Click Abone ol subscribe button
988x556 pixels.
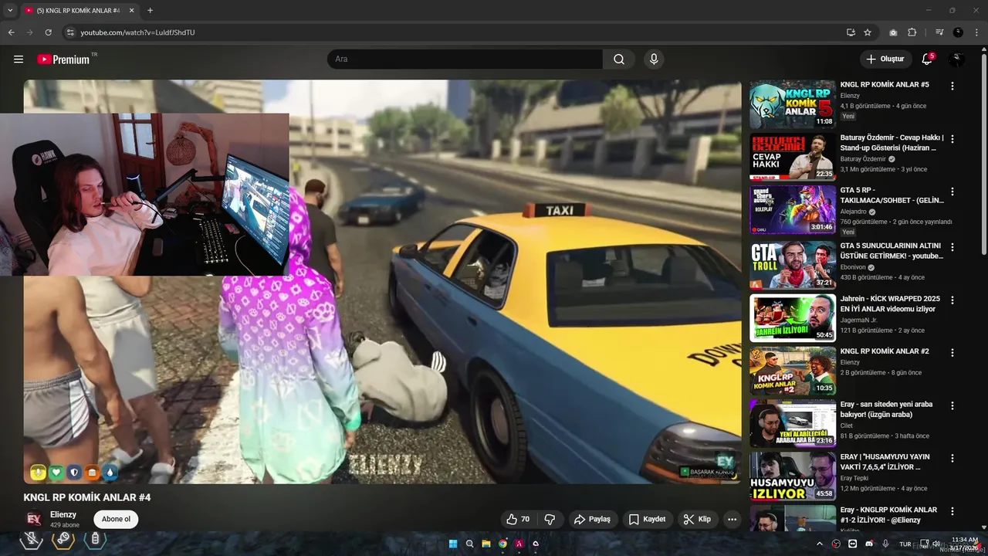point(116,519)
